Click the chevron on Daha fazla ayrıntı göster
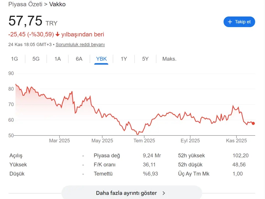The height and width of the screenshot is (199, 265). [164, 193]
